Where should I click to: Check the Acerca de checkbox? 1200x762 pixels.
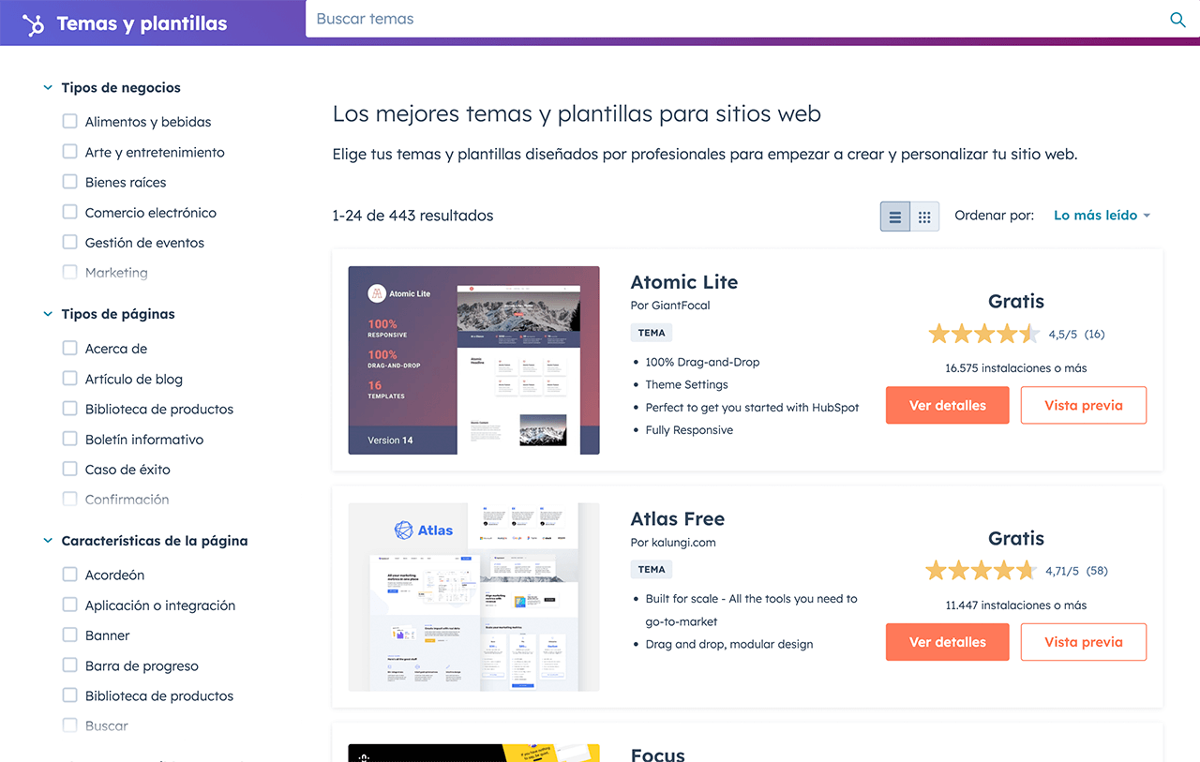[x=69, y=348]
